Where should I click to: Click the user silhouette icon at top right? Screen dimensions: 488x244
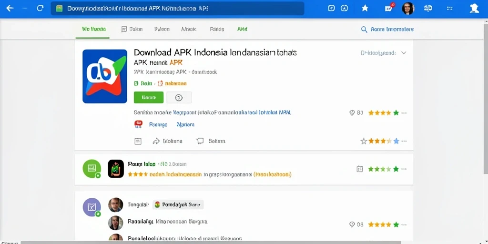tap(474, 9)
